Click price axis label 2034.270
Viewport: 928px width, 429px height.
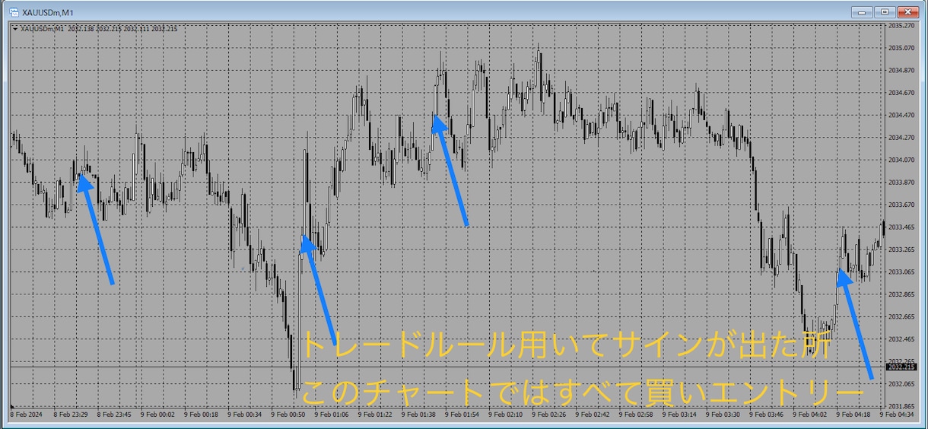click(x=901, y=138)
